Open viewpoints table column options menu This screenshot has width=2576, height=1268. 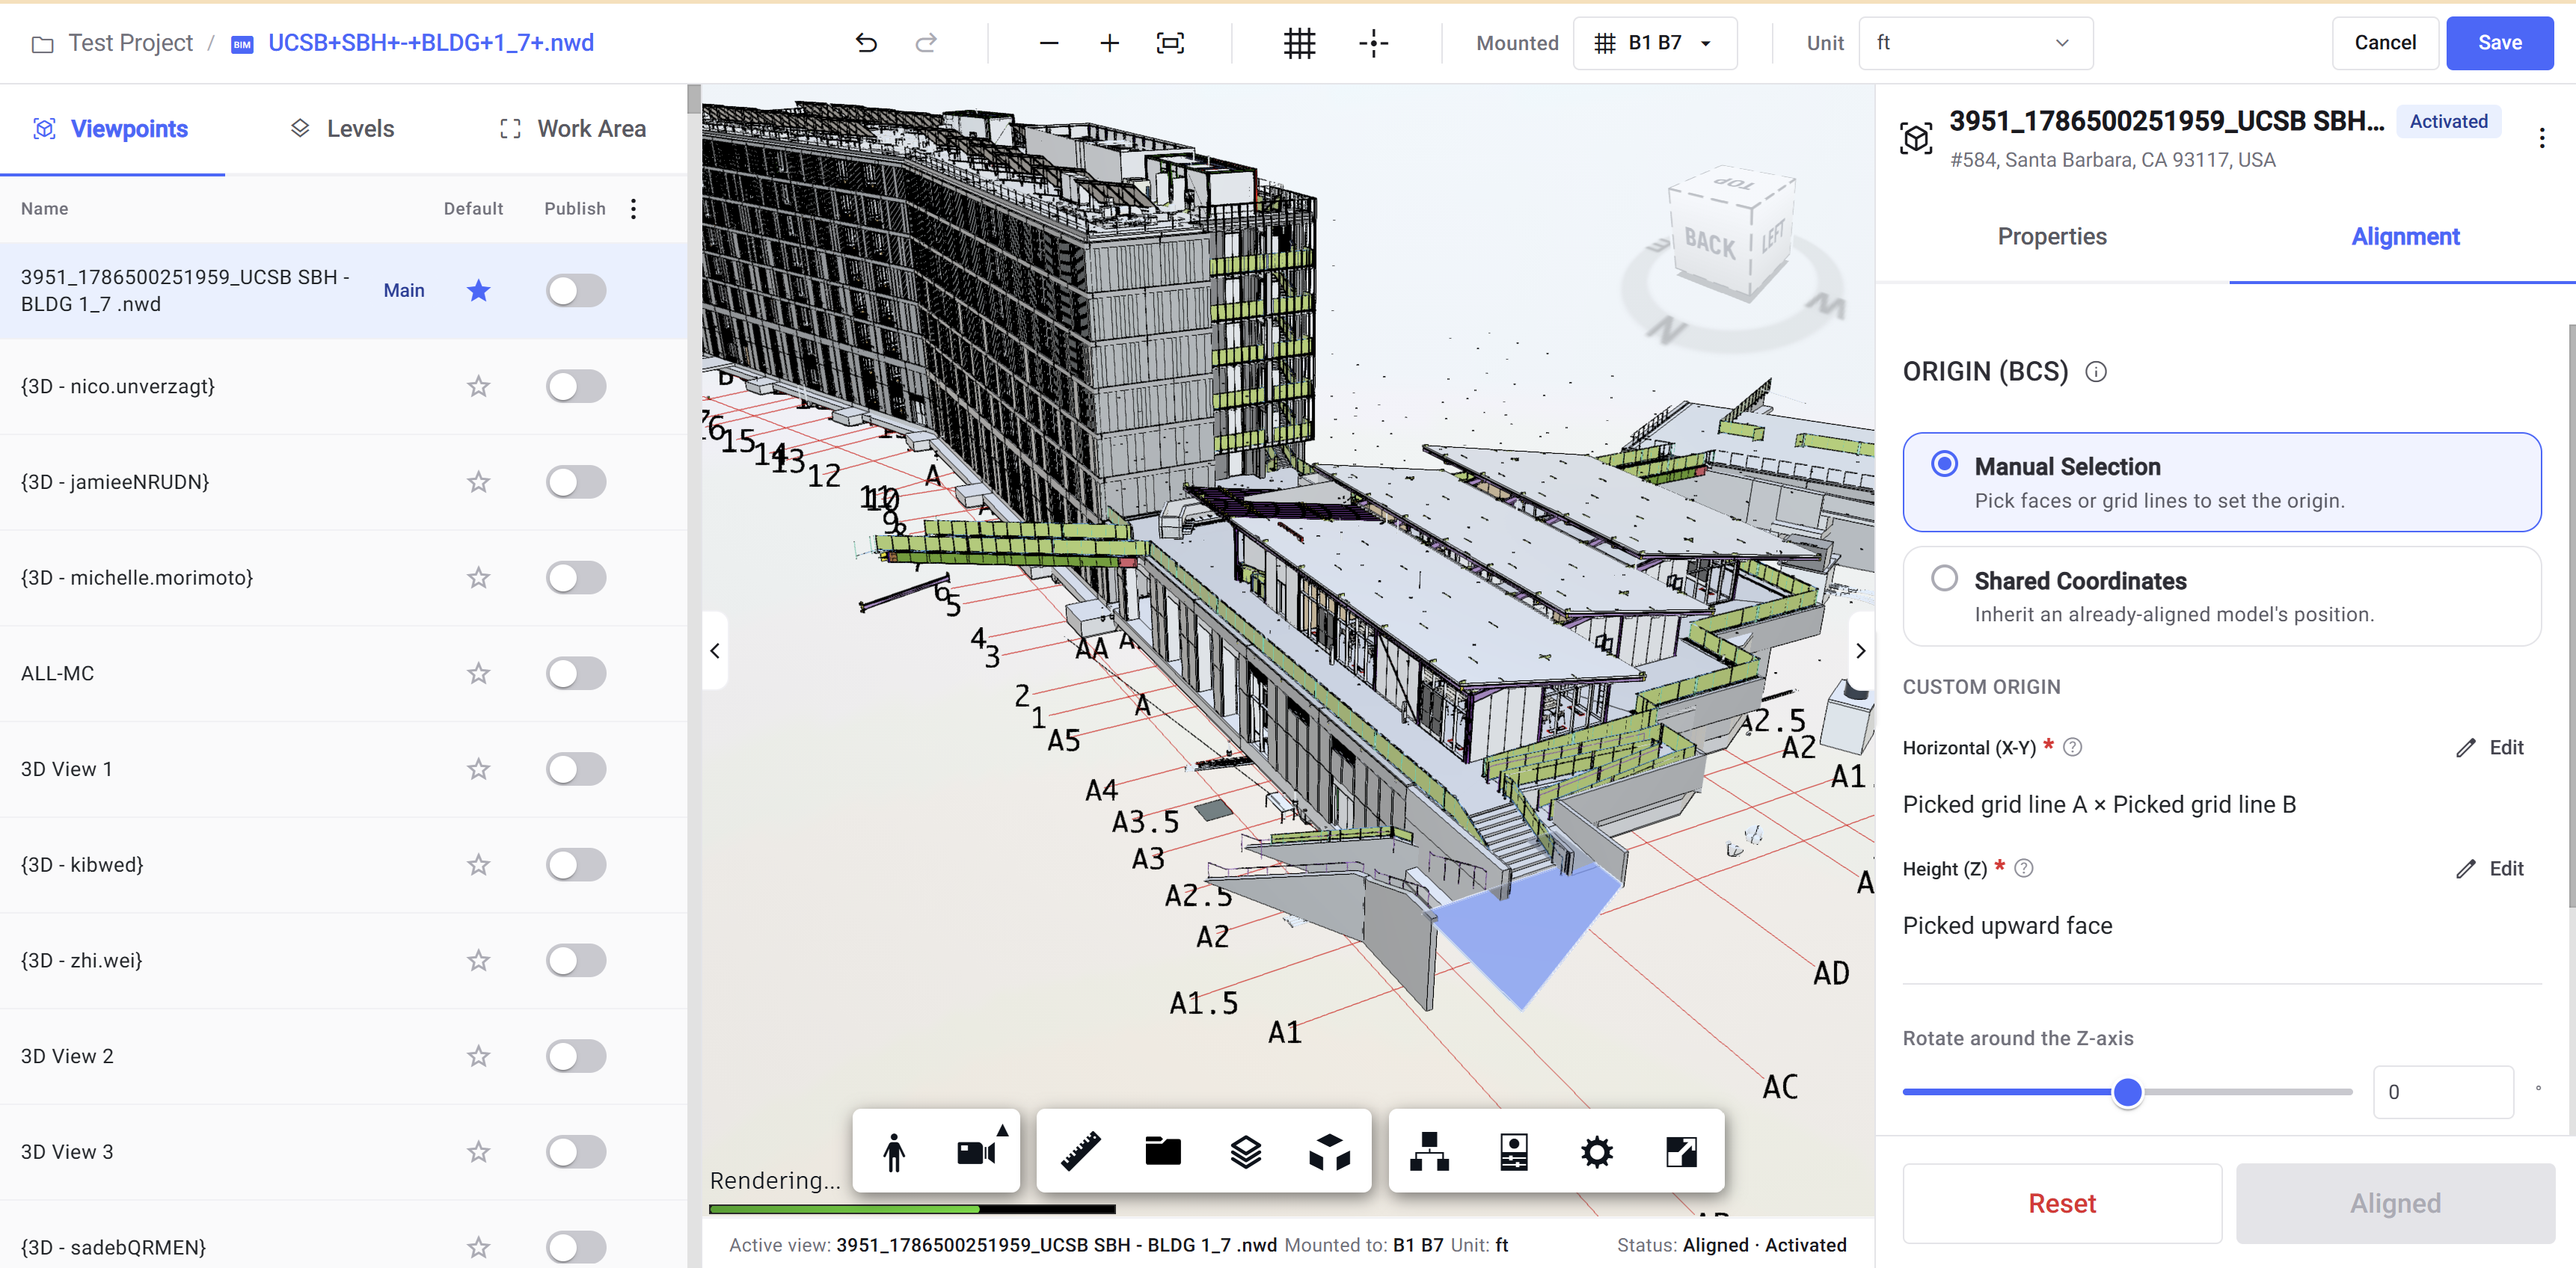633,208
